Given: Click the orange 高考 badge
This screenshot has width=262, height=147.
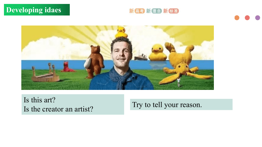Looking at the screenshot, I should coord(140,11).
